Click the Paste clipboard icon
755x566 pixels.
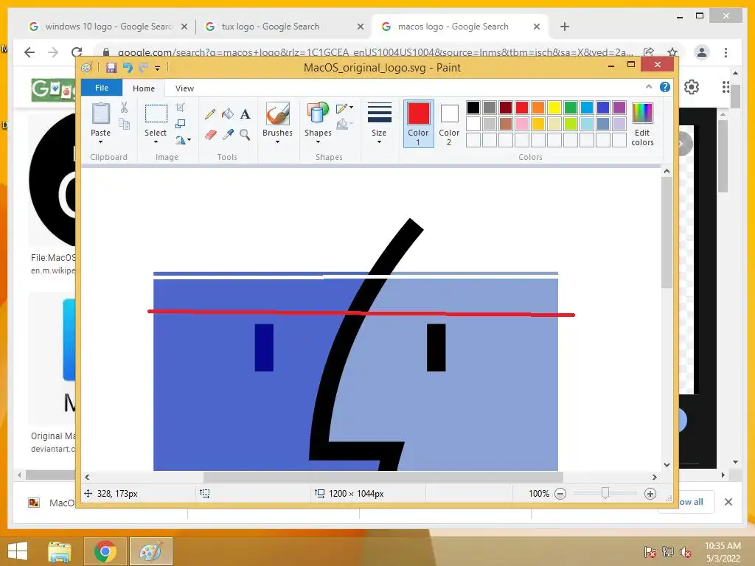click(100, 114)
